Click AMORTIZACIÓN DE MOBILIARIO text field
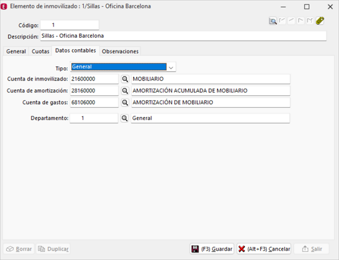The image size is (339, 260). 211,102
